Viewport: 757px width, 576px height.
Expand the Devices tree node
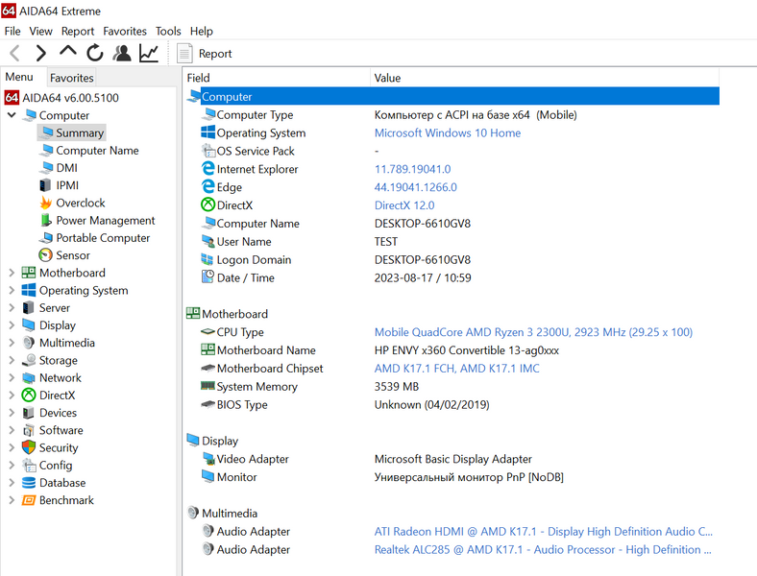click(x=12, y=413)
